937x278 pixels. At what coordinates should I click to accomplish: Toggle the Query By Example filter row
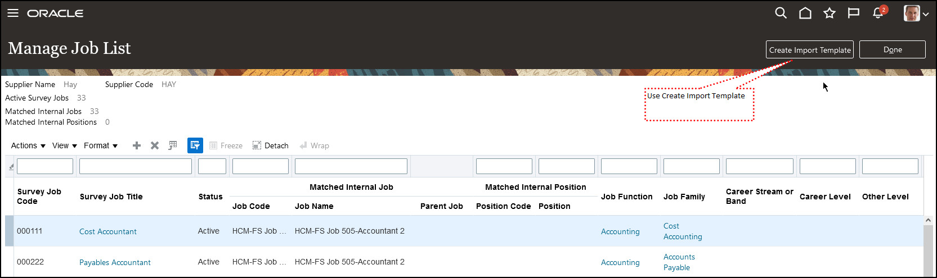pos(195,145)
